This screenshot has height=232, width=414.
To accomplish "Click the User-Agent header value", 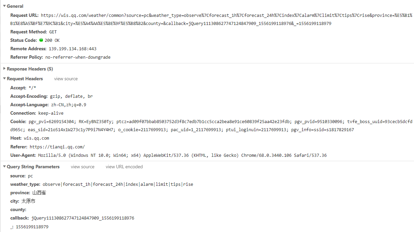I will [182, 155].
